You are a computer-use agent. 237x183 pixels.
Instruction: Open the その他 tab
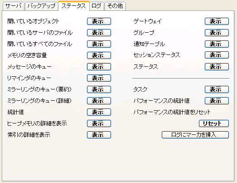[115, 6]
